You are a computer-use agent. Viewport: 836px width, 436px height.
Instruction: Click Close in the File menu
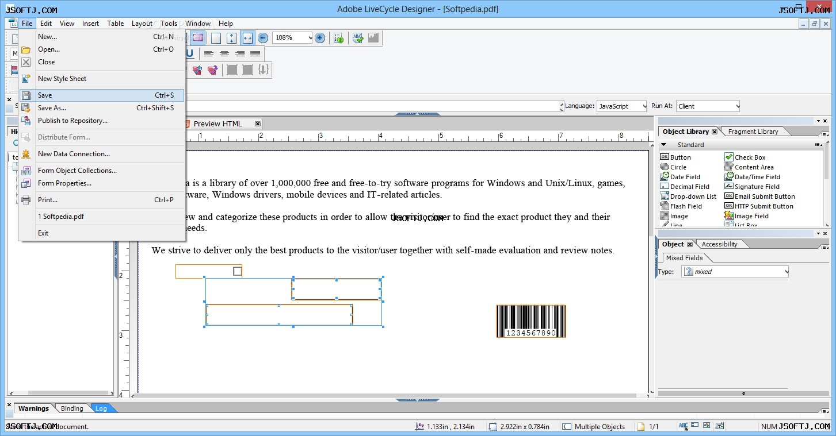pyautogui.click(x=102, y=62)
